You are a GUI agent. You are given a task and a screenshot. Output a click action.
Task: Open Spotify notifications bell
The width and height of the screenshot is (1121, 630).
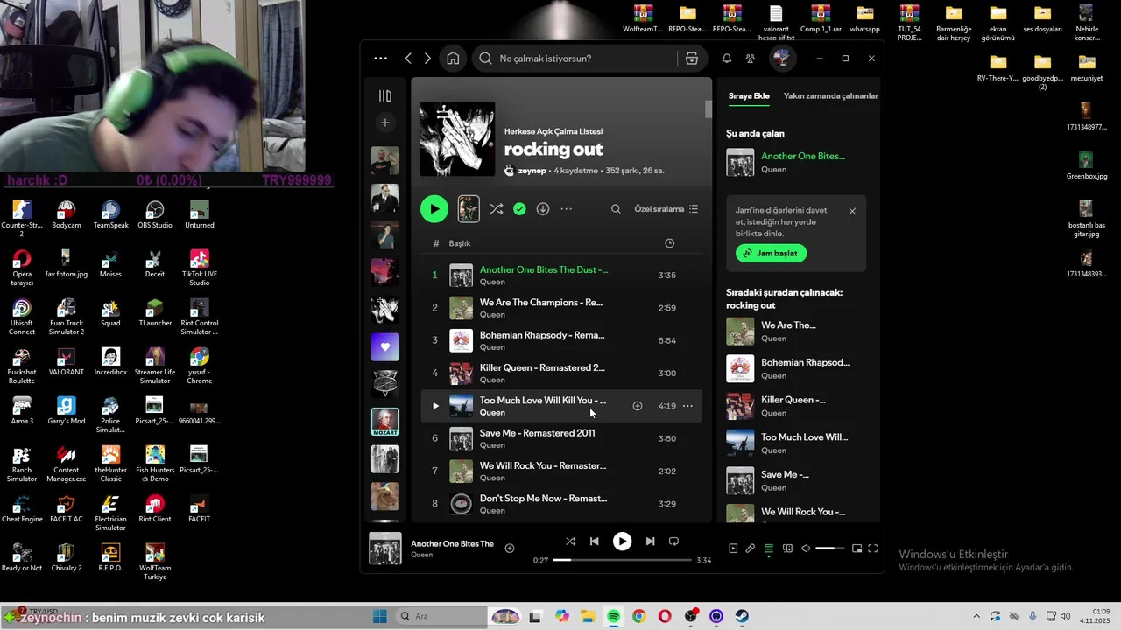pyautogui.click(x=727, y=59)
